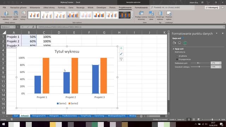Expand chart styles gallery more arrow
This screenshot has width=226, height=127.
(132, 18)
